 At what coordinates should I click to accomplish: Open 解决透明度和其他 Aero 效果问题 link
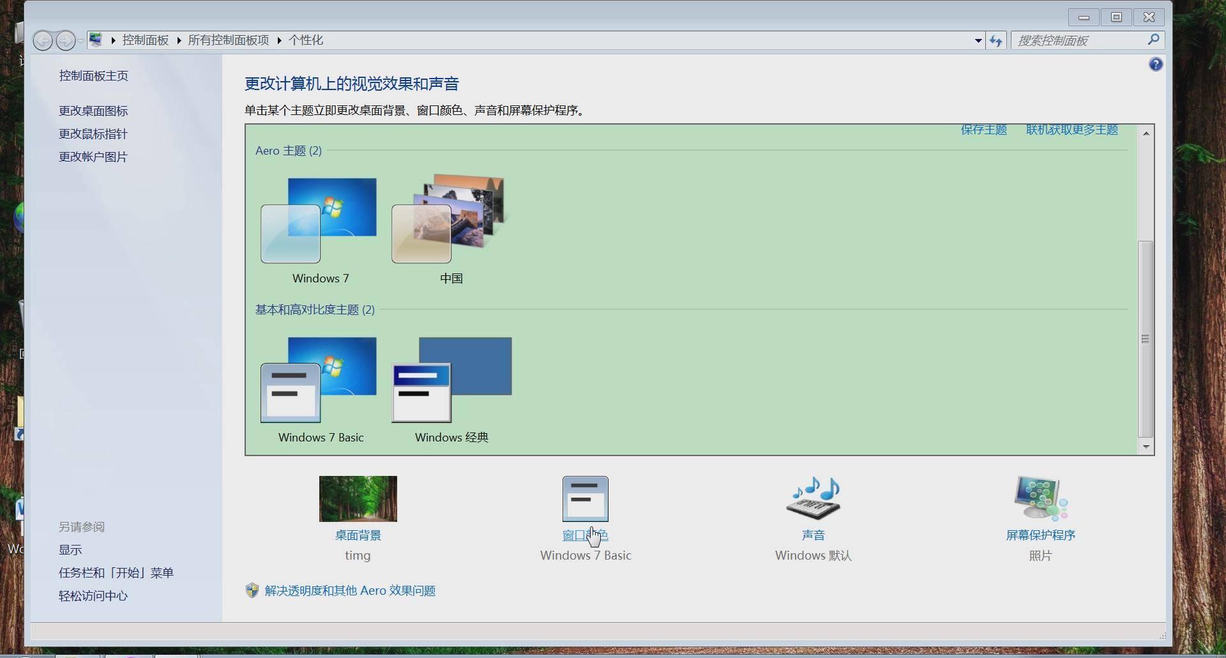click(350, 591)
